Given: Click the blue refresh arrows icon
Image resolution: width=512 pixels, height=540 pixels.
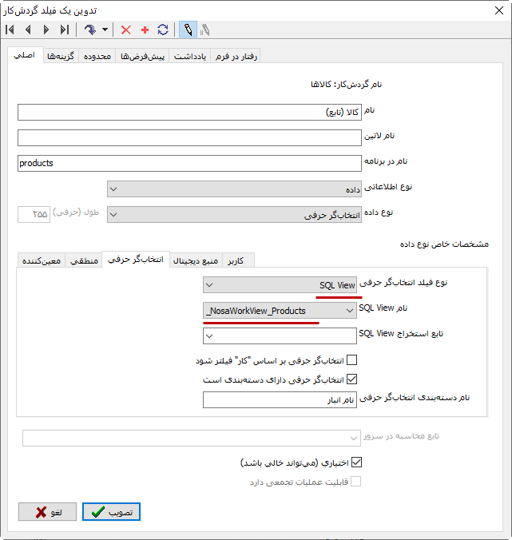Looking at the screenshot, I should pyautogui.click(x=163, y=30).
